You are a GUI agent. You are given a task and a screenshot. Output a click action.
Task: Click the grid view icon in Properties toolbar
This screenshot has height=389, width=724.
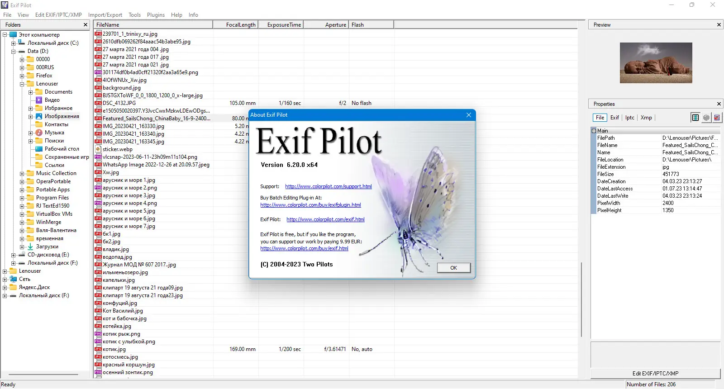coord(695,118)
